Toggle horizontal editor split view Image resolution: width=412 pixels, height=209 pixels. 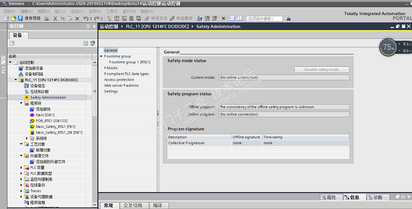pyautogui.click(x=232, y=18)
